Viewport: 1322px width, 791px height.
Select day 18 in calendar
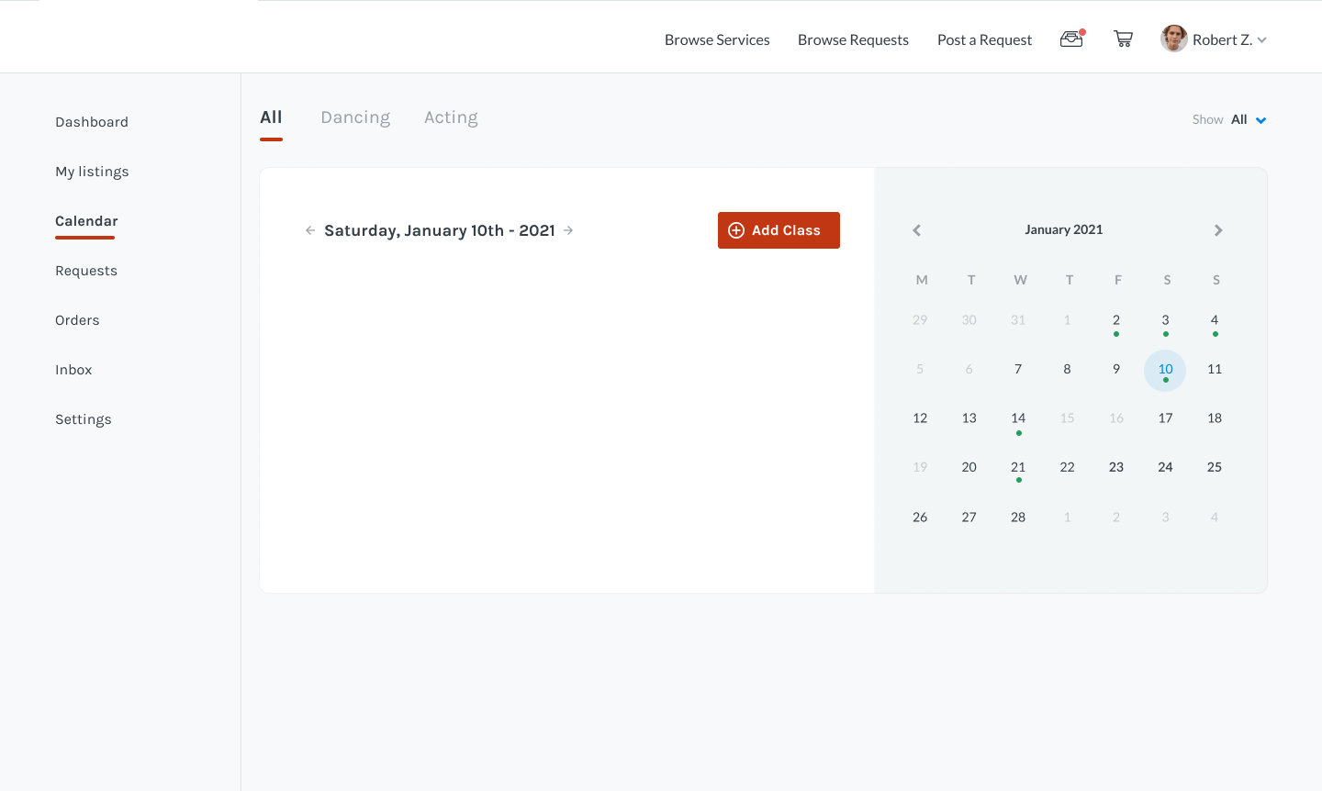(x=1215, y=418)
